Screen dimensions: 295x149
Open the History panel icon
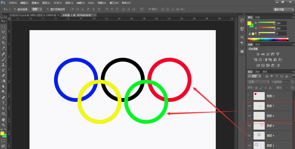click(242, 20)
